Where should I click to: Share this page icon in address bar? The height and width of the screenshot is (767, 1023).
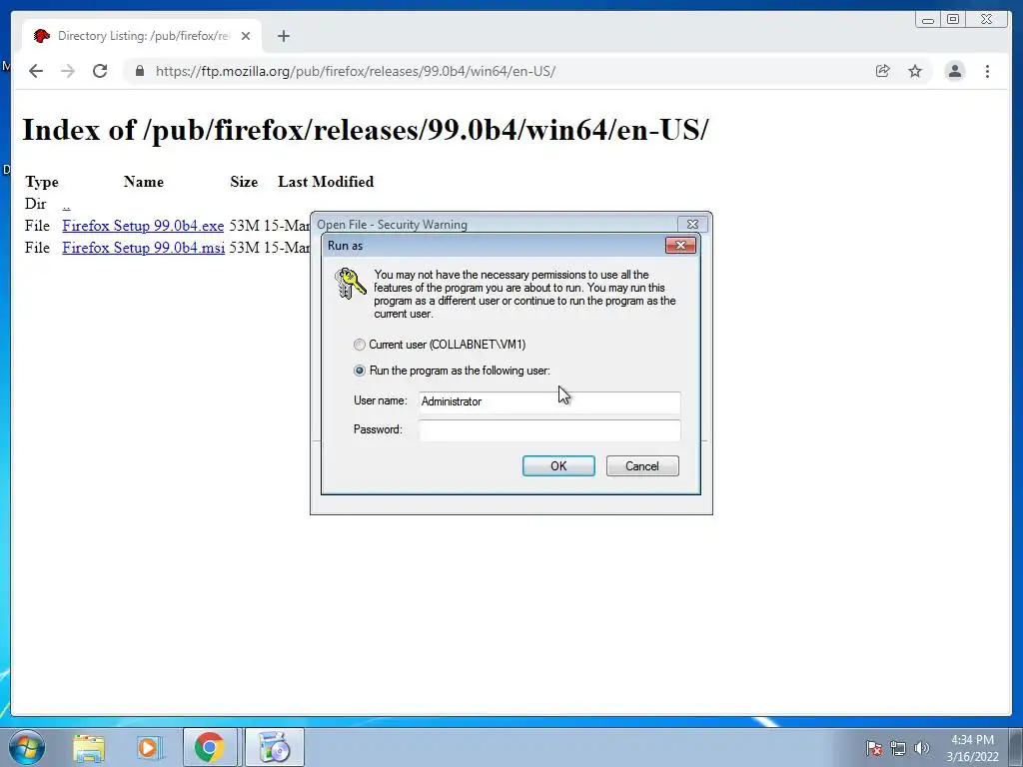883,71
